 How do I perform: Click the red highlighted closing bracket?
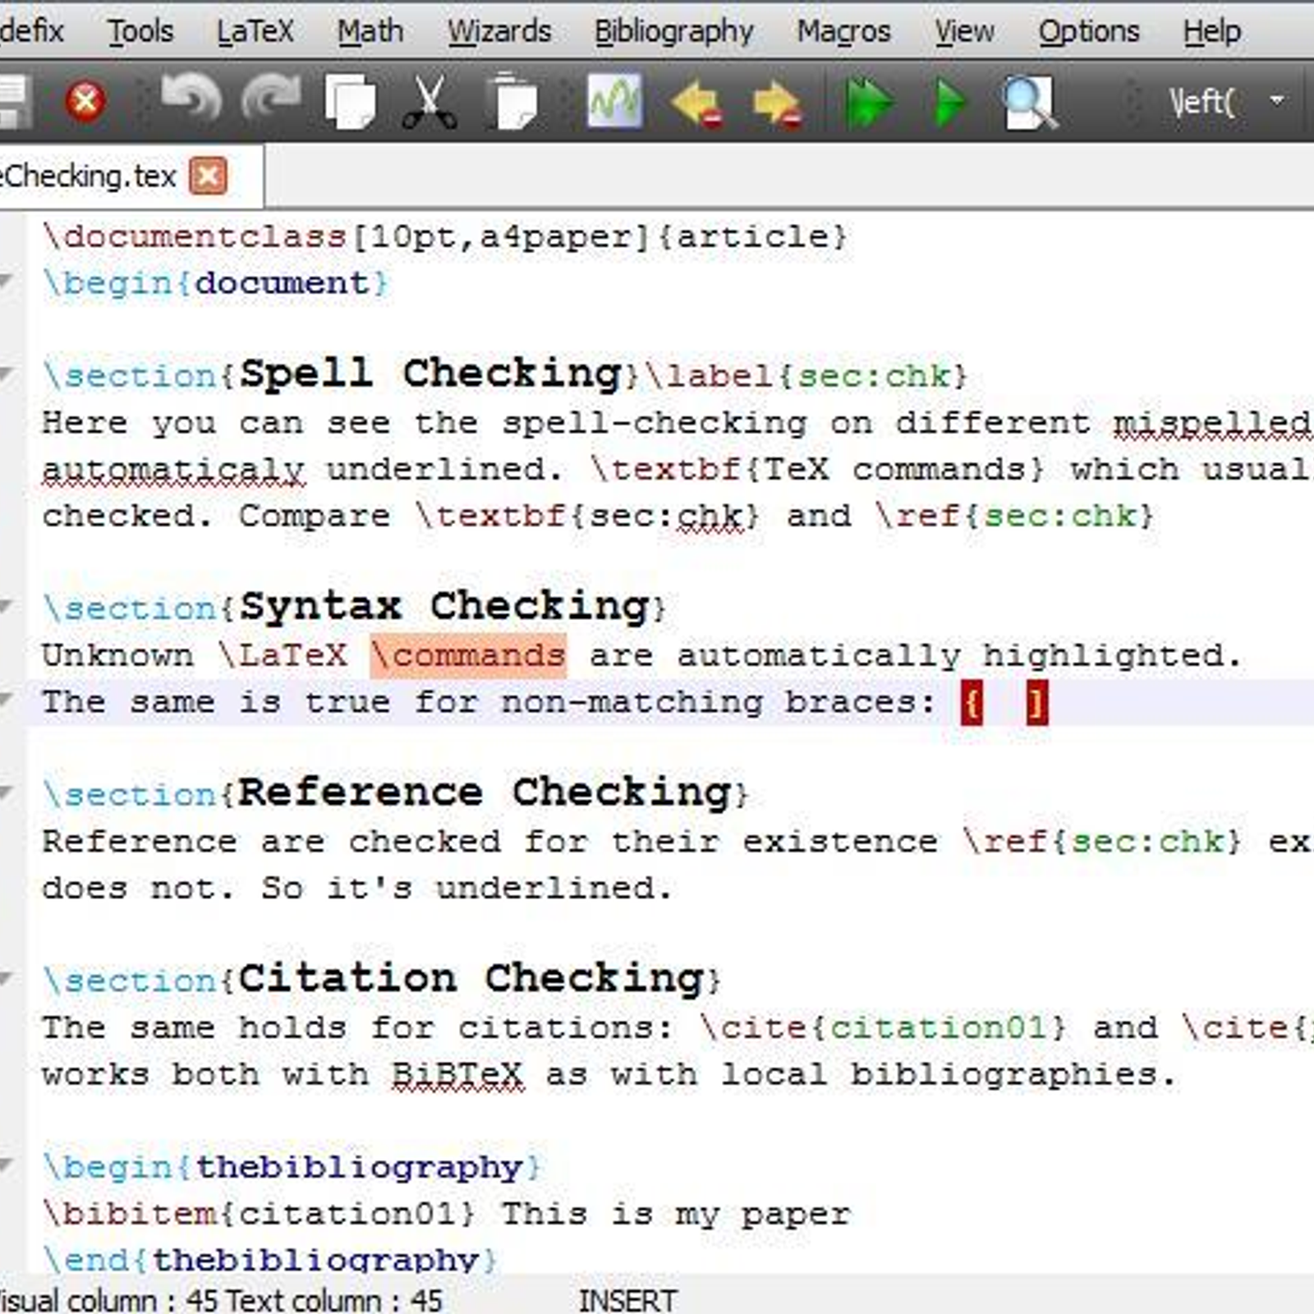(x=1036, y=704)
